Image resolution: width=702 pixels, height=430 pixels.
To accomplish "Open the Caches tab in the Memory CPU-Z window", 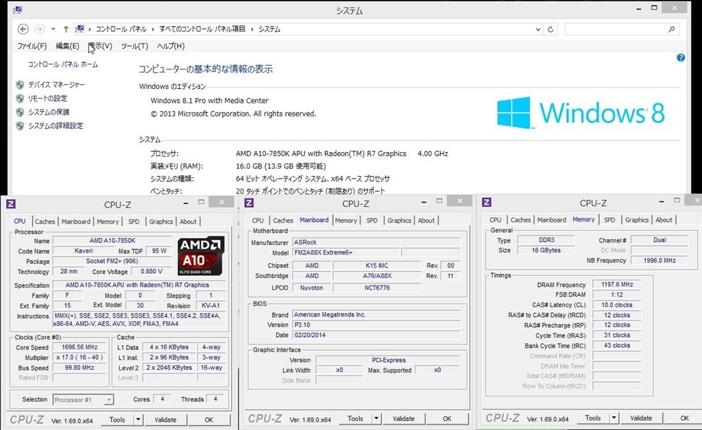I will [x=520, y=220].
